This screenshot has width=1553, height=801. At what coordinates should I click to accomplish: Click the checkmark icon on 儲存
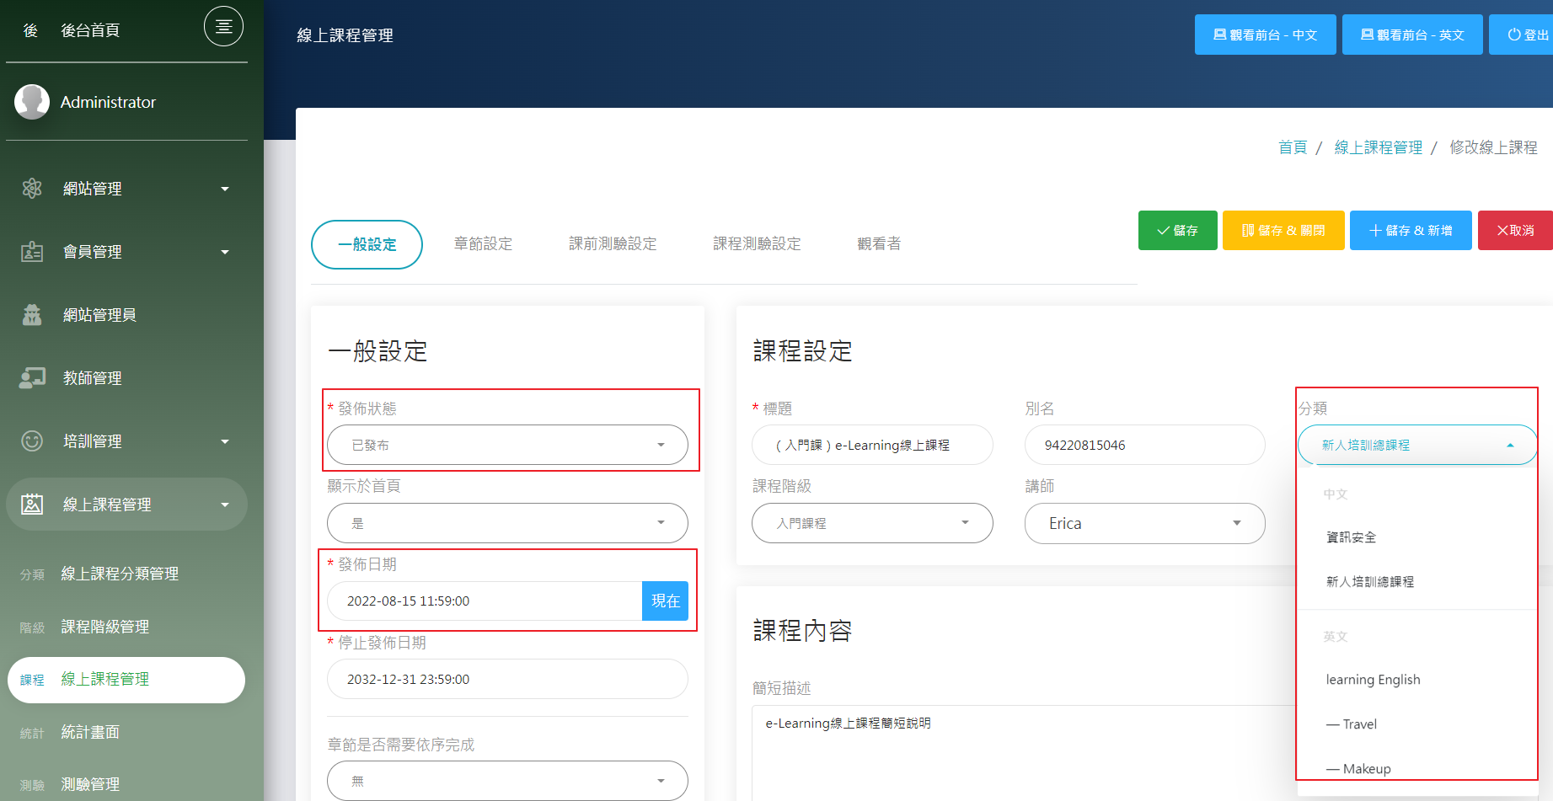(x=1163, y=230)
